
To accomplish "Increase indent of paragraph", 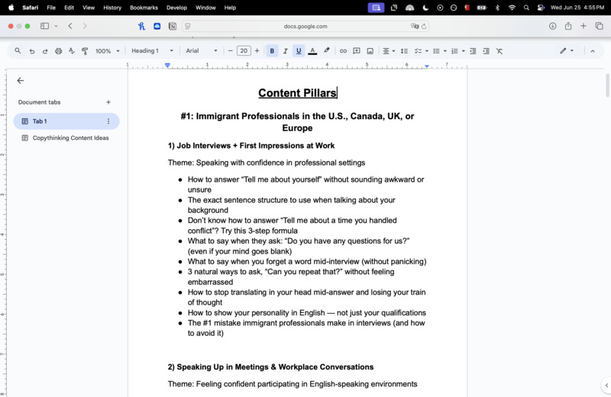I will 487,51.
